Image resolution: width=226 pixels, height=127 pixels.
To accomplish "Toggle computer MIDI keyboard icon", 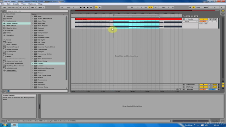I will (194, 7).
